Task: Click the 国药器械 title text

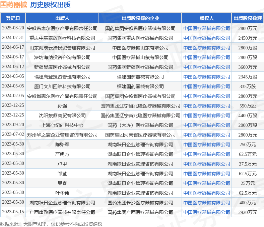Action: (13, 5)
